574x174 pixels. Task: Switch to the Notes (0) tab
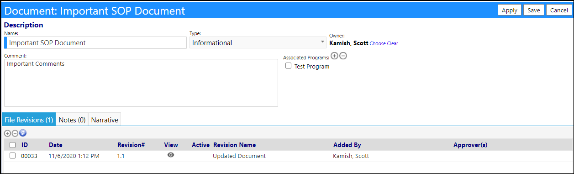click(72, 120)
